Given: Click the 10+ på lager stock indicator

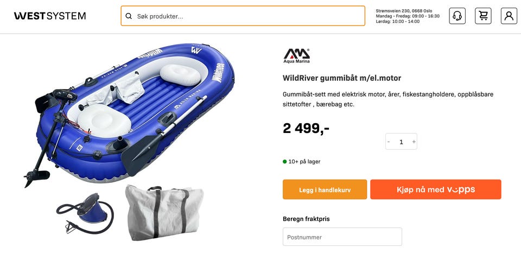Looking at the screenshot, I should [301, 162].
